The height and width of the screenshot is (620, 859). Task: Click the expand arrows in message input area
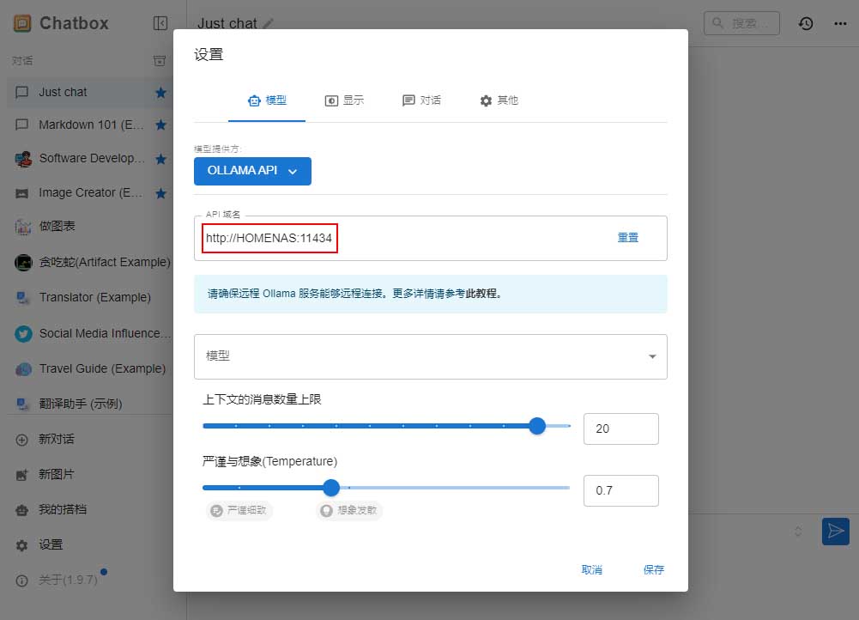(x=798, y=532)
